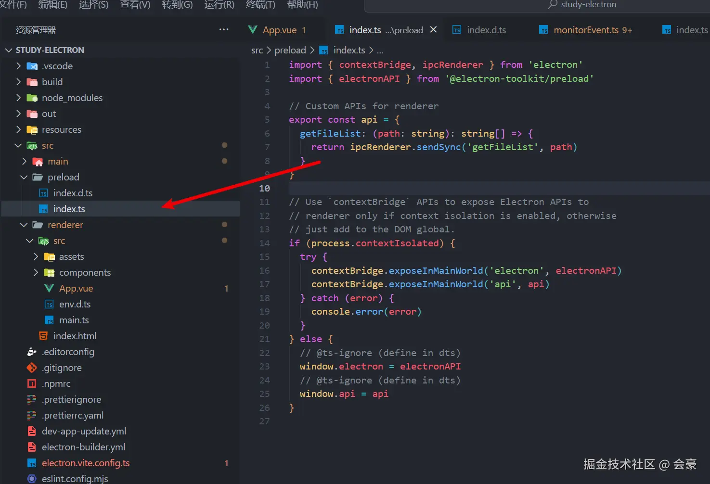Open the 运行(R) menu

pos(219,5)
